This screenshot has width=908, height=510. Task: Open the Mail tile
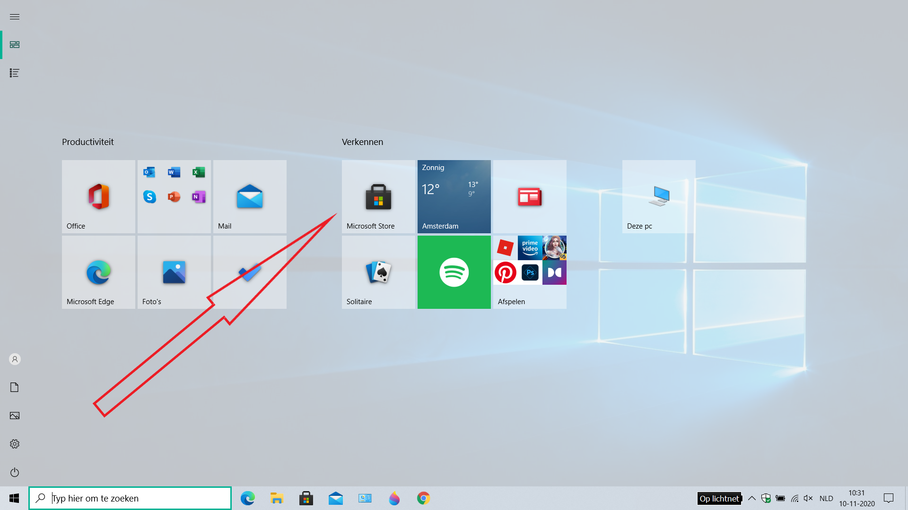tap(250, 196)
